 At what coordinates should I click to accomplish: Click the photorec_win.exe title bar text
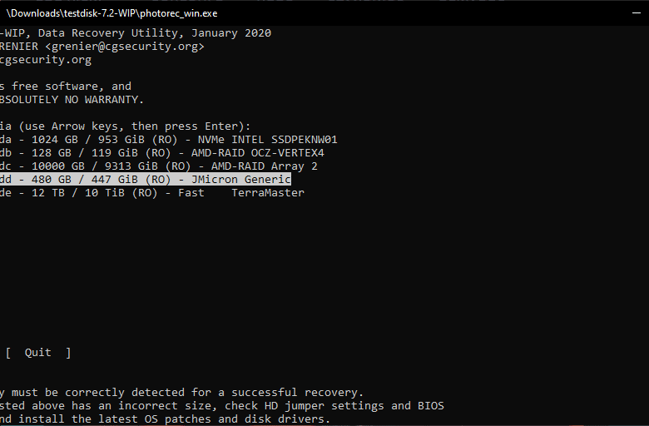[x=111, y=13]
